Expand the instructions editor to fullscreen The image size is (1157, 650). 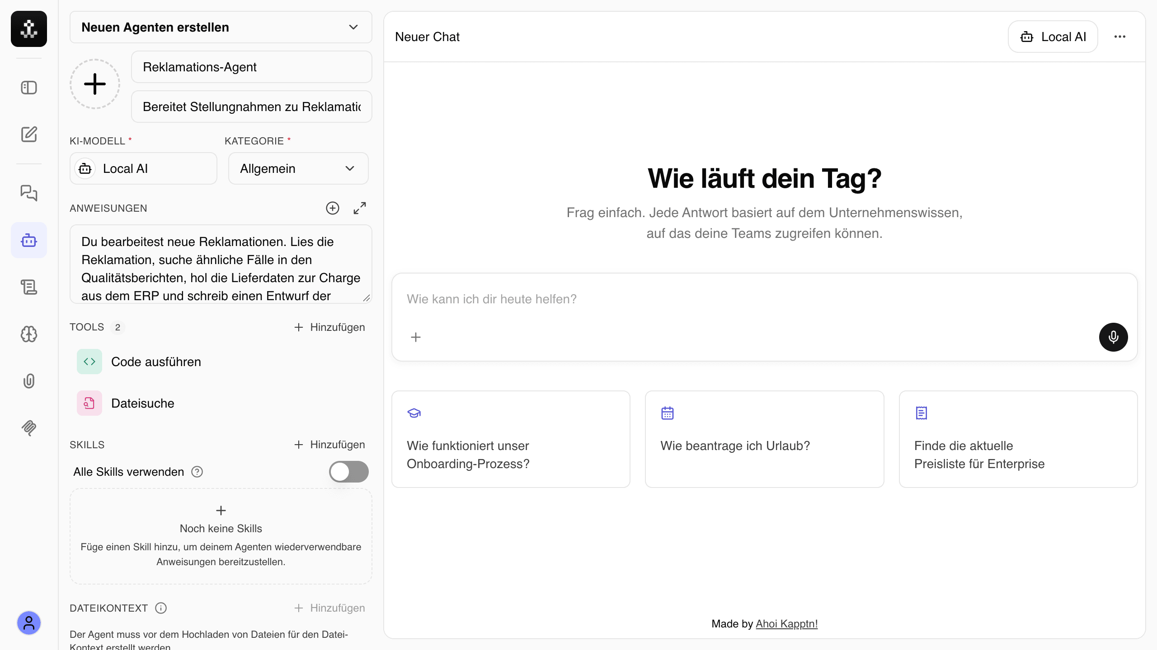[360, 208]
